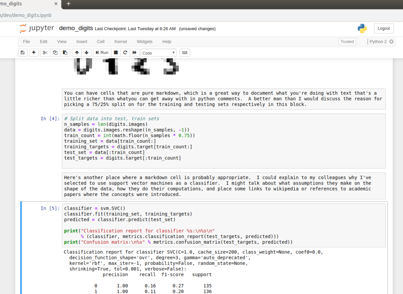Paste cells below using clipboard icon
Viewport: 403px width, 294px height.
tap(65, 52)
